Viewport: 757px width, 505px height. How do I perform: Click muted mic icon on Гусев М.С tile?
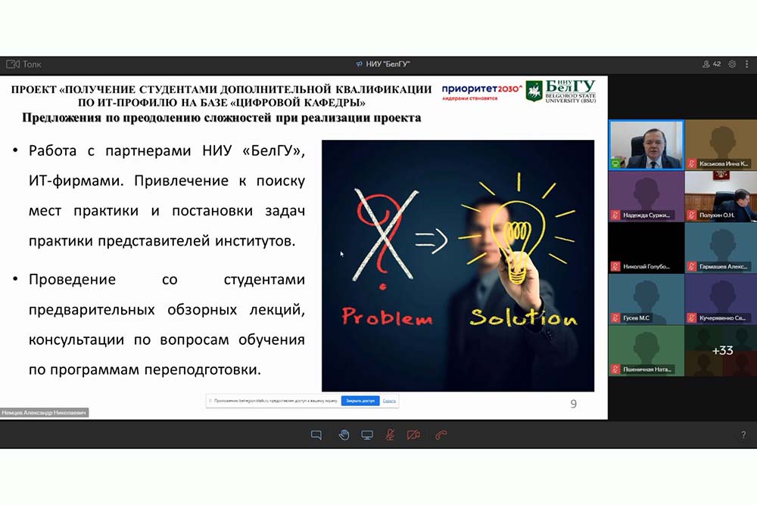[x=615, y=318]
